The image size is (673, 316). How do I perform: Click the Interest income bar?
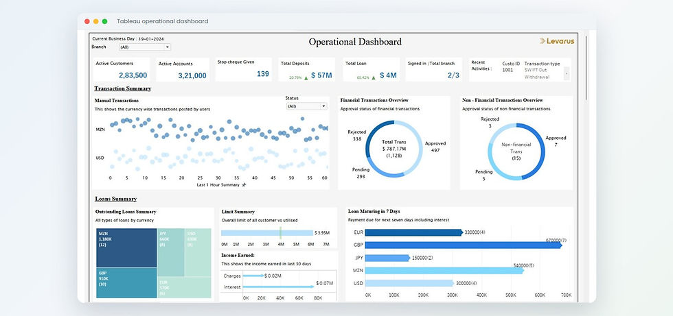click(279, 287)
